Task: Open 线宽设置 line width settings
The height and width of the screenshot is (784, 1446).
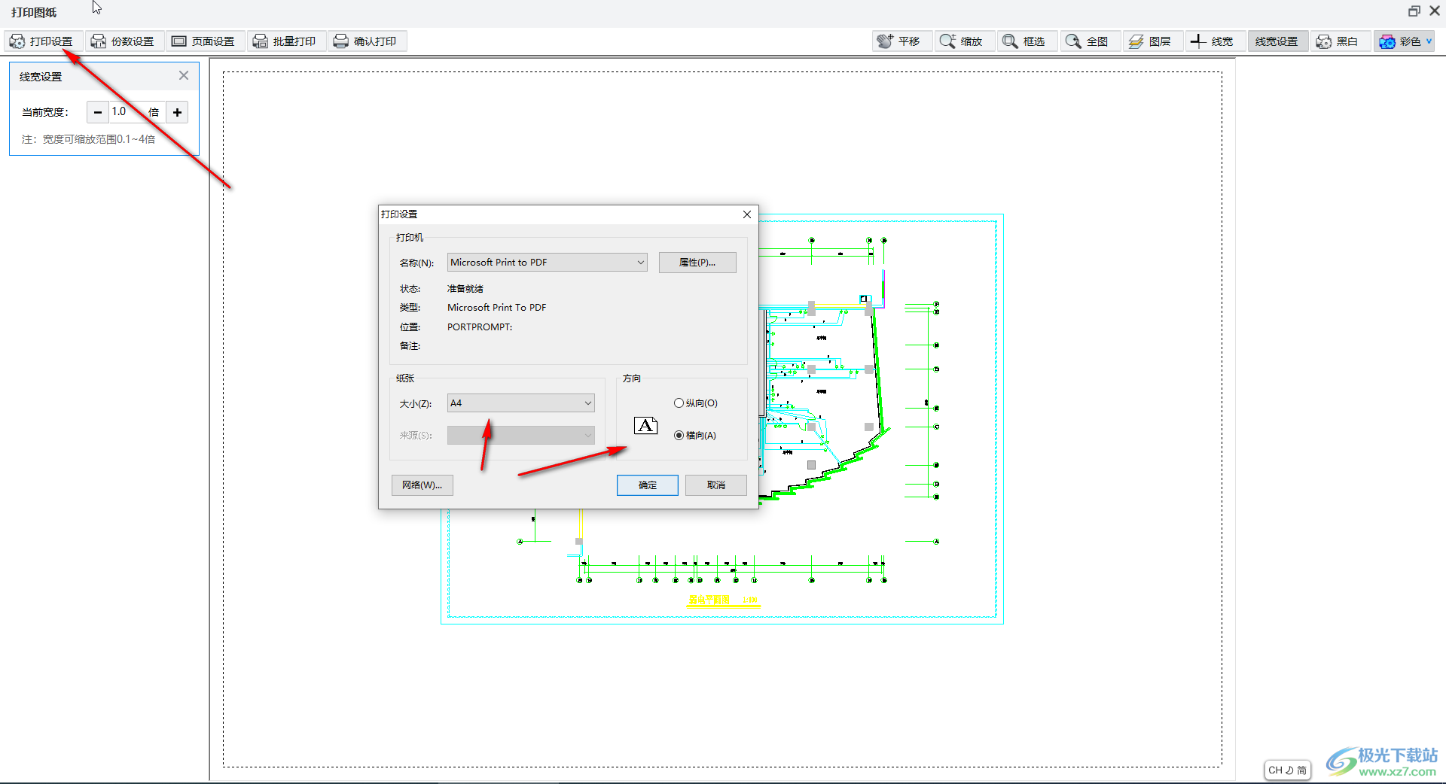Action: pyautogui.click(x=1277, y=41)
